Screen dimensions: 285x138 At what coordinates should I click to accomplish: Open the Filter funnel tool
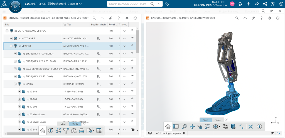[66, 131]
